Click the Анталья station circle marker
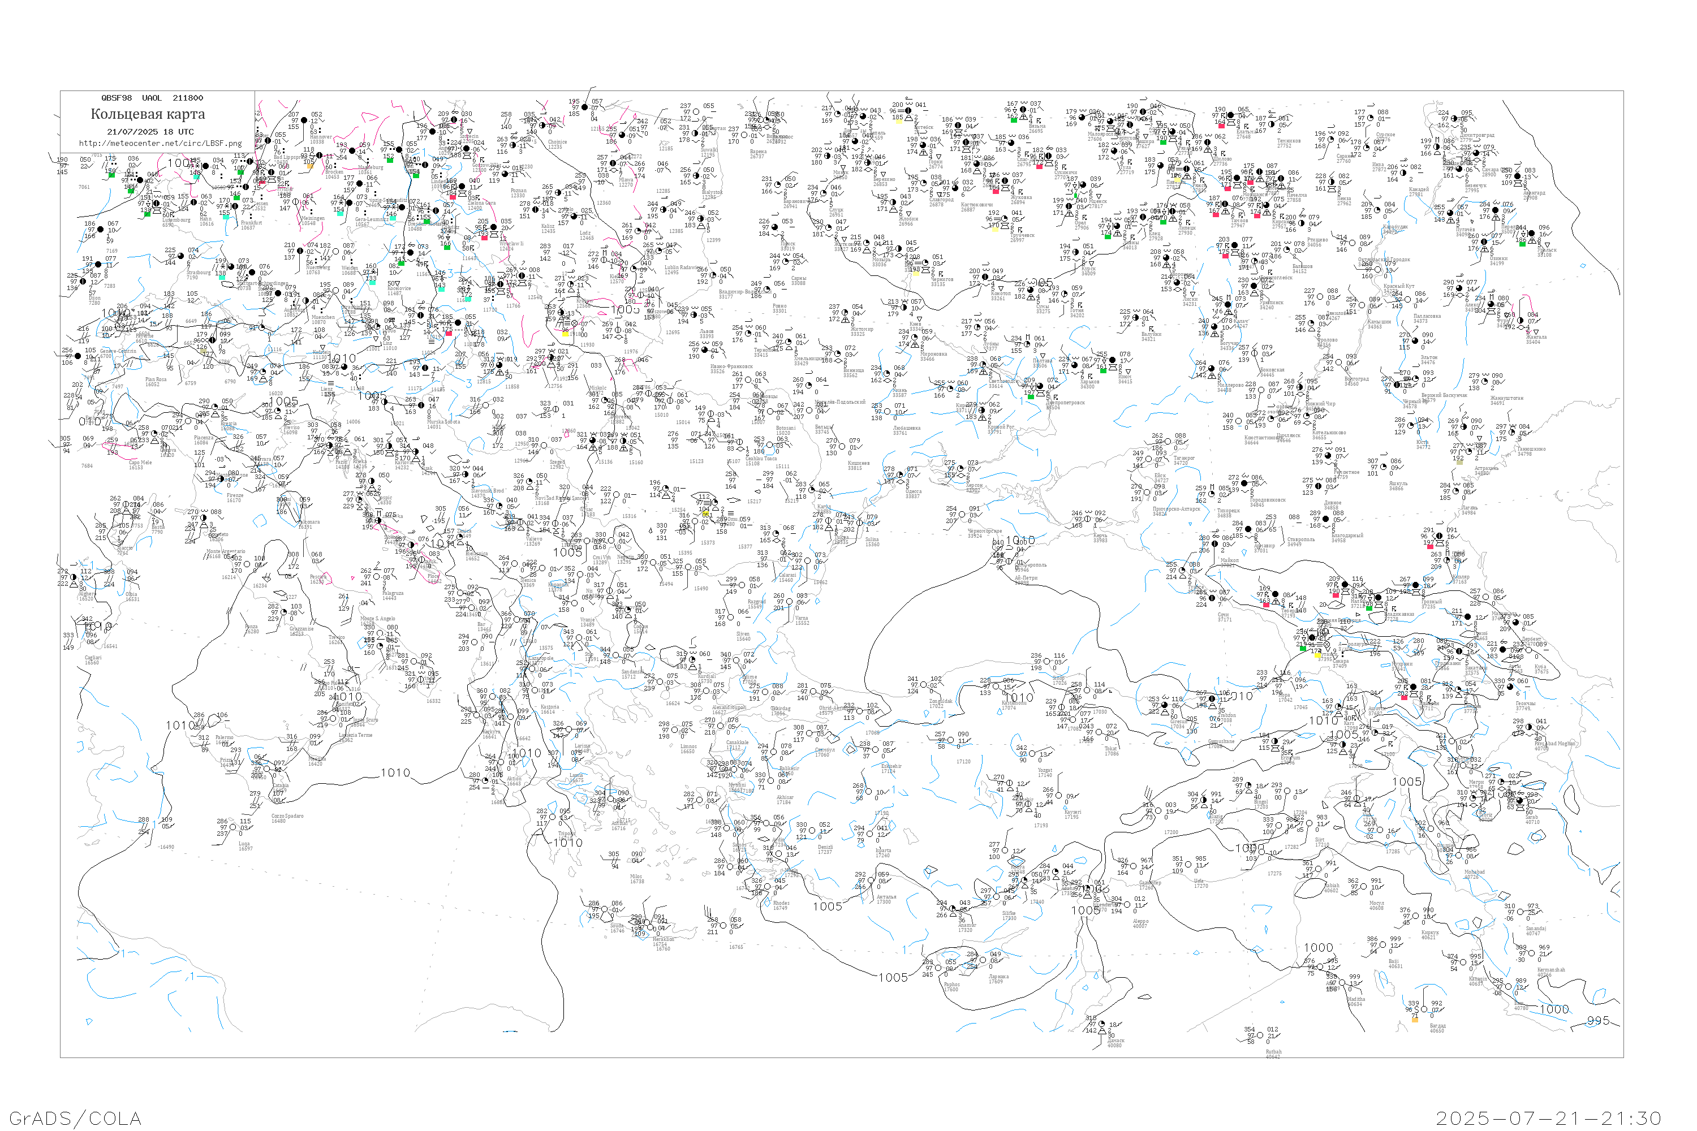 [x=871, y=880]
